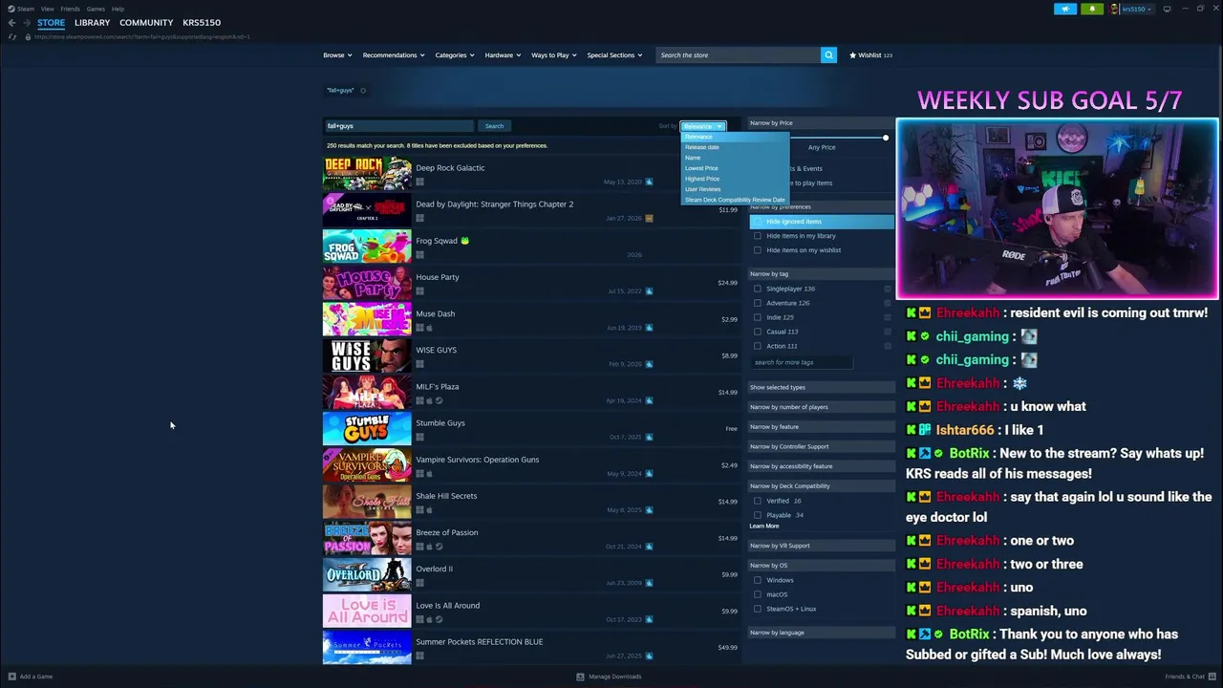The height and width of the screenshot is (688, 1223).
Task: Reload page with the refresh icon
Action: click(x=11, y=36)
